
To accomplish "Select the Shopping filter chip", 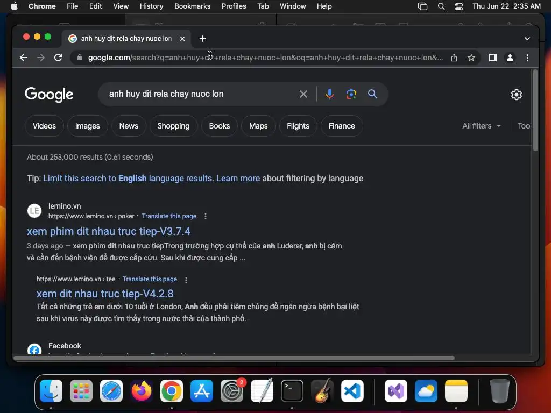I will click(173, 126).
